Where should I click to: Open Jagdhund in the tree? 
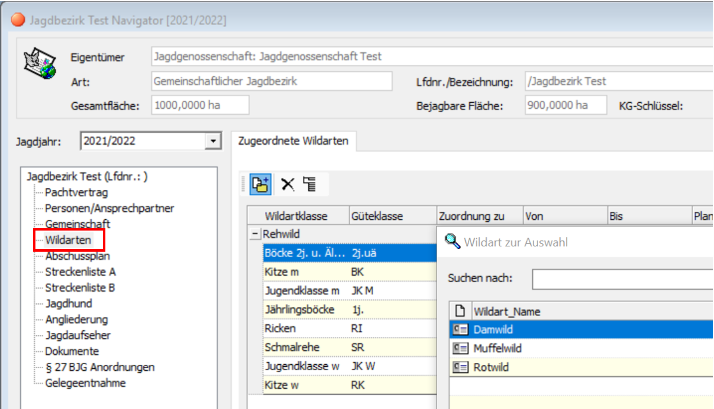click(x=68, y=303)
